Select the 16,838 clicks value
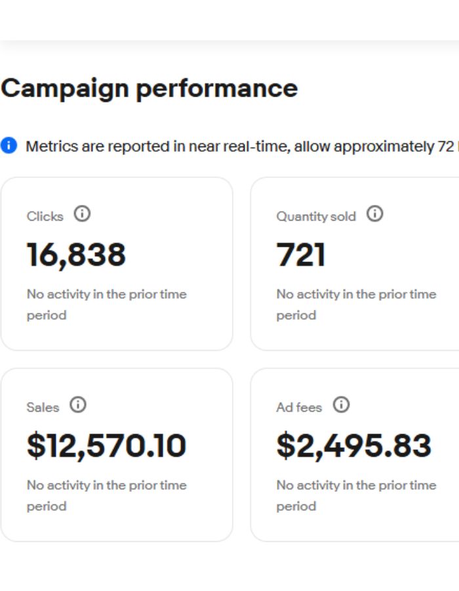 [76, 255]
